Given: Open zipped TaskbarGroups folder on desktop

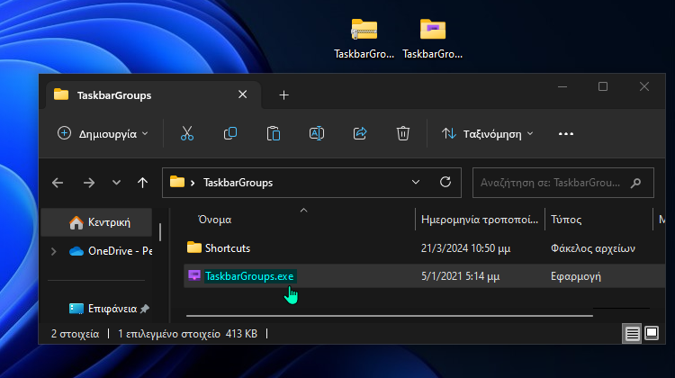Looking at the screenshot, I should [364, 38].
